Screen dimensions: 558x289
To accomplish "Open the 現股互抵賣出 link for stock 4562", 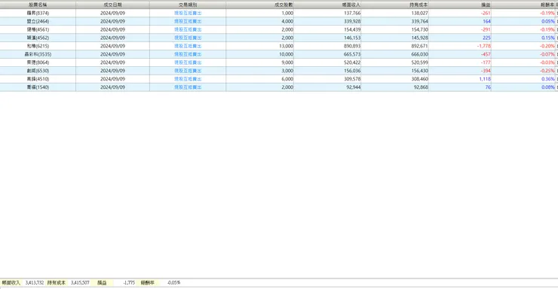I will [188, 38].
